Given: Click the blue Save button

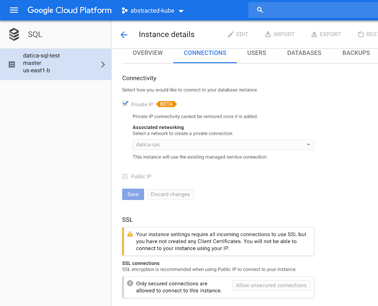Looking at the screenshot, I should coord(133,194).
